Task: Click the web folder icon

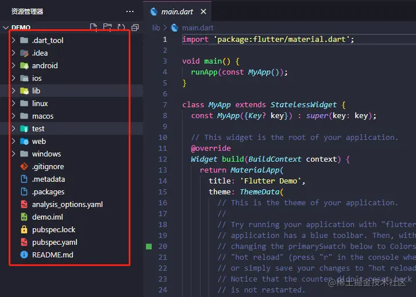Action: click(x=24, y=142)
